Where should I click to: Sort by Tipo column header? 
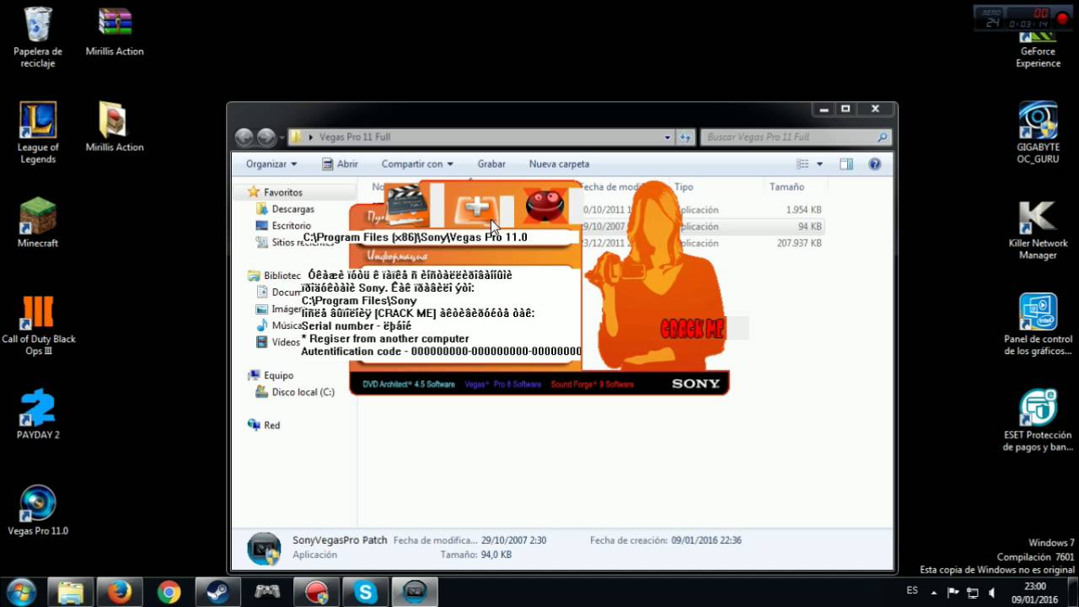tap(684, 187)
